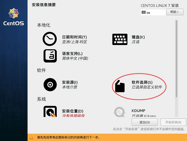Open 键盘(K) settings label
Viewport: 187px width, 141px height.
(x=138, y=37)
